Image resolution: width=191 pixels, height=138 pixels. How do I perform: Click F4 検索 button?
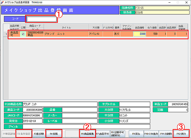(x=54, y=134)
